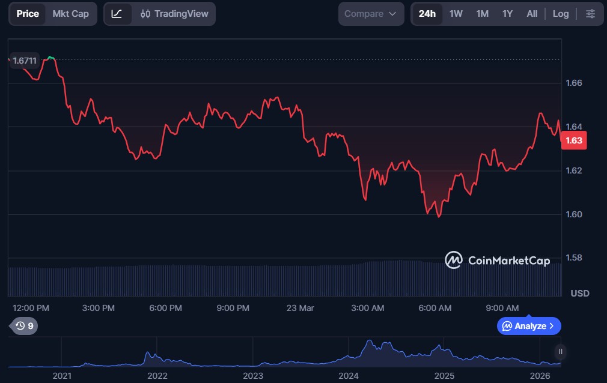Select the Price tab
Viewport: 607px width, 383px height.
tap(28, 14)
